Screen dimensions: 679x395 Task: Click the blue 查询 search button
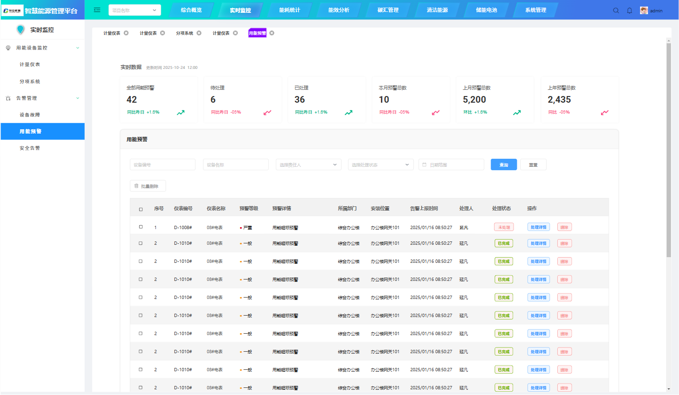[504, 164]
